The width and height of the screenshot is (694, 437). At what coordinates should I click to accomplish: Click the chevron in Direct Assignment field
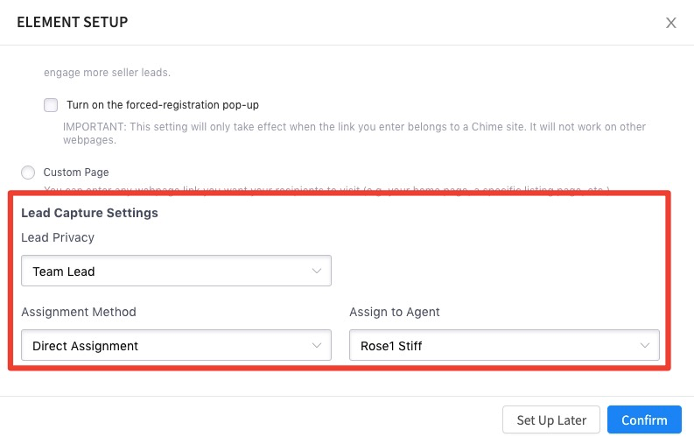point(317,345)
